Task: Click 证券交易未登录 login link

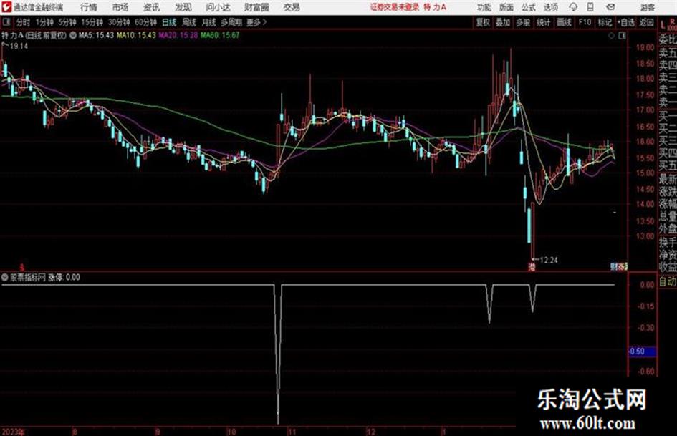Action: (395, 7)
